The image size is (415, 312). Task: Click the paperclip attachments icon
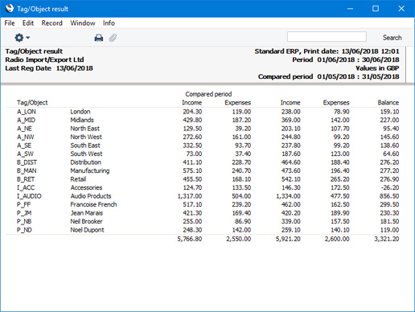(113, 38)
